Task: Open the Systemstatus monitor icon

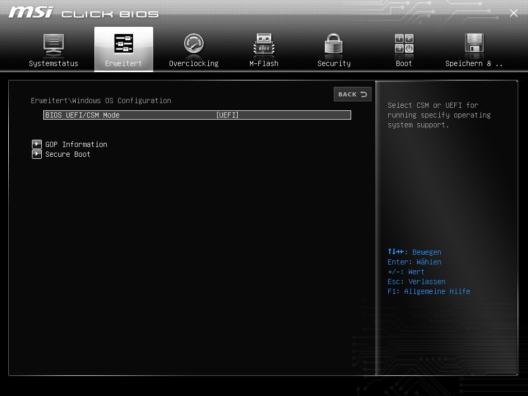Action: pyautogui.click(x=54, y=44)
